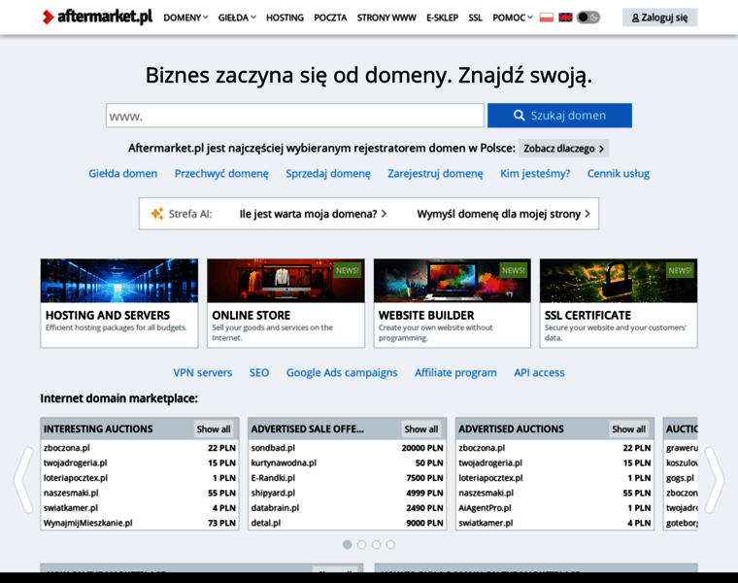Open sondbad.pl sale offer
This screenshot has height=583, width=738.
(x=273, y=448)
